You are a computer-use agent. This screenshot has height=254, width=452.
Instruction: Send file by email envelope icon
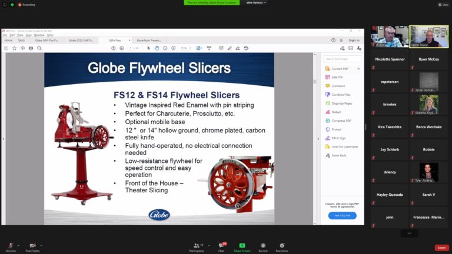coord(351,48)
